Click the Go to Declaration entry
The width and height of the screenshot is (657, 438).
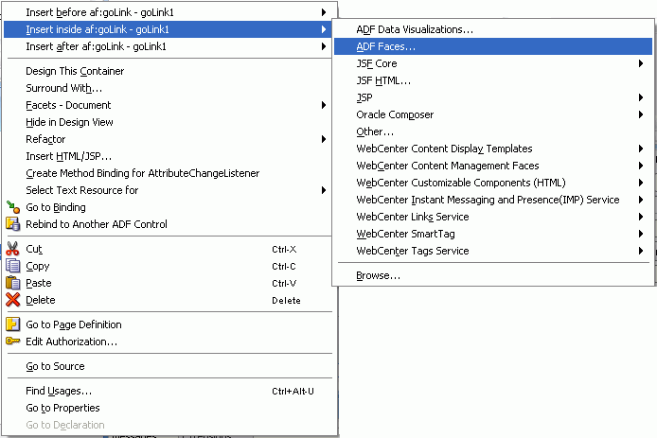[168, 425]
